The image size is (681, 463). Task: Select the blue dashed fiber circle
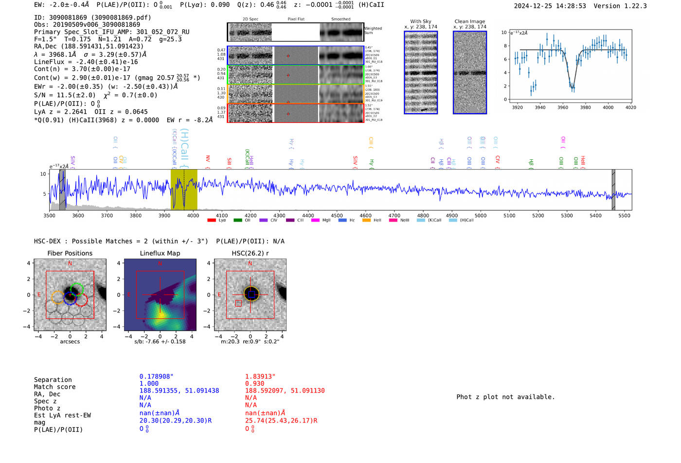[70, 299]
